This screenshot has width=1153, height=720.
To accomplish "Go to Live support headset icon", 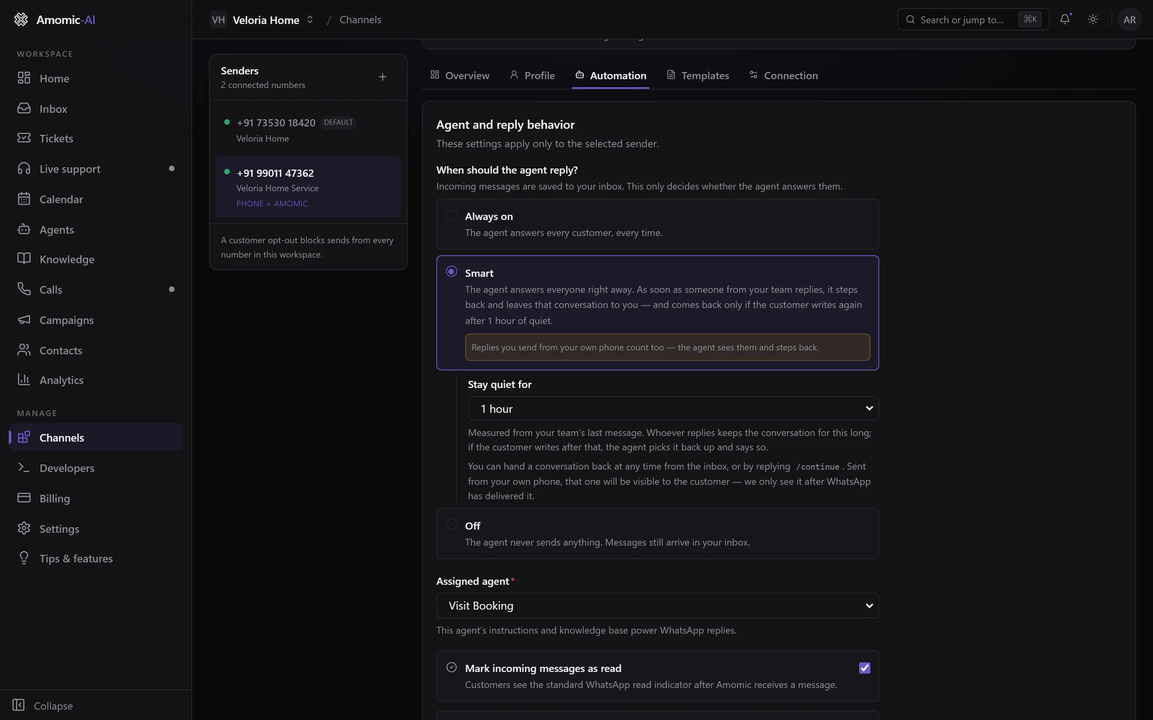I will point(24,169).
